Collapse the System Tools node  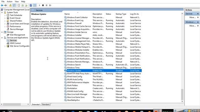pyautogui.click(x=2, y=12)
